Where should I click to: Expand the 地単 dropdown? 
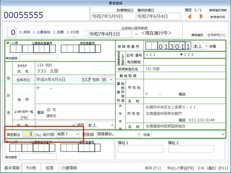pyautogui.click(x=188, y=134)
